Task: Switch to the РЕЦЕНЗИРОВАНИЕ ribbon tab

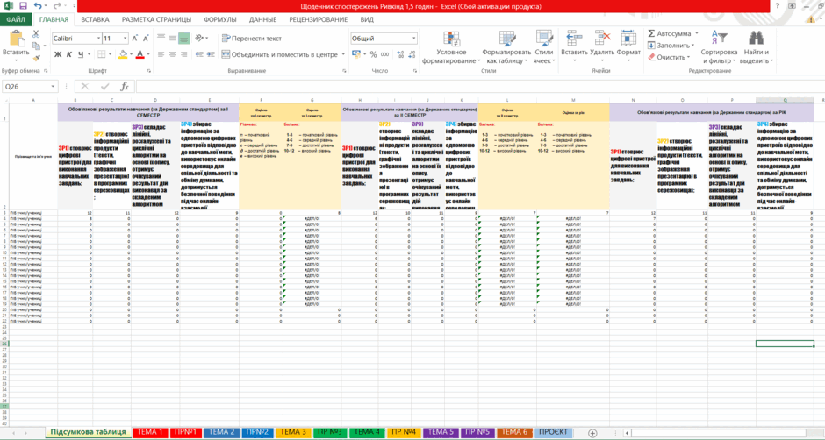Action: click(x=319, y=19)
